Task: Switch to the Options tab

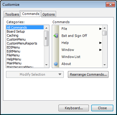Action: [48, 14]
